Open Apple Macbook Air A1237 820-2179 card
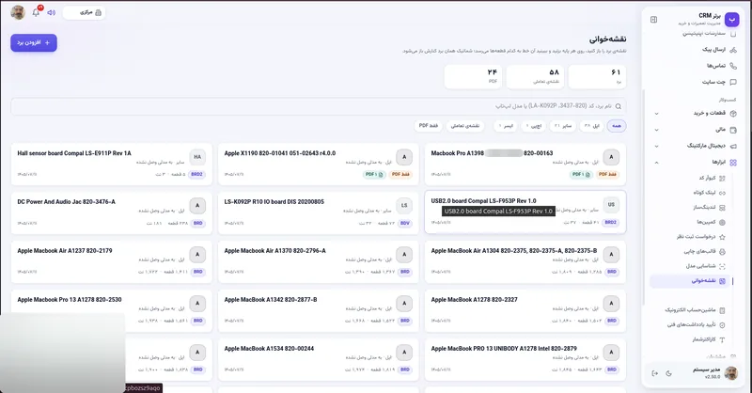 111,261
